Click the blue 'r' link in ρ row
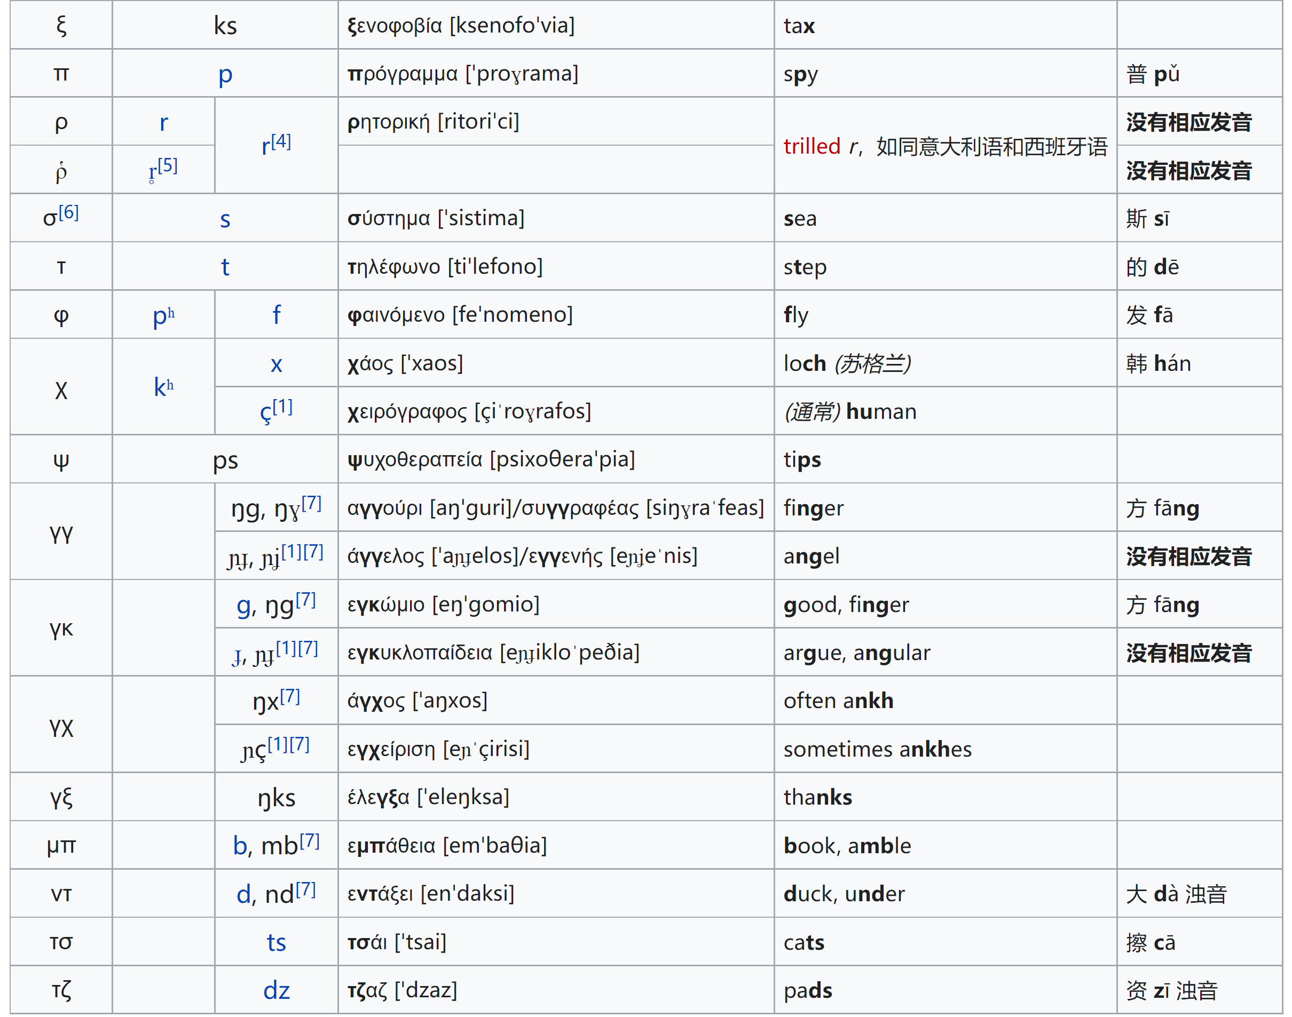This screenshot has width=1292, height=1017. pos(163,123)
